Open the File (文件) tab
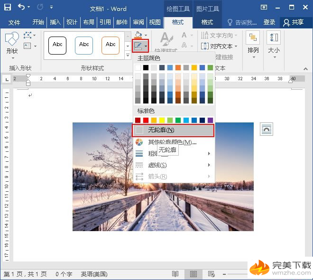Screen dimensions: 313x280 [14, 22]
